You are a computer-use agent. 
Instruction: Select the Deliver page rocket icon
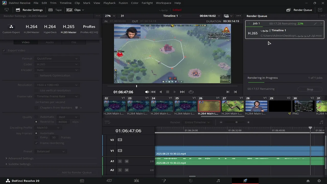(245, 181)
